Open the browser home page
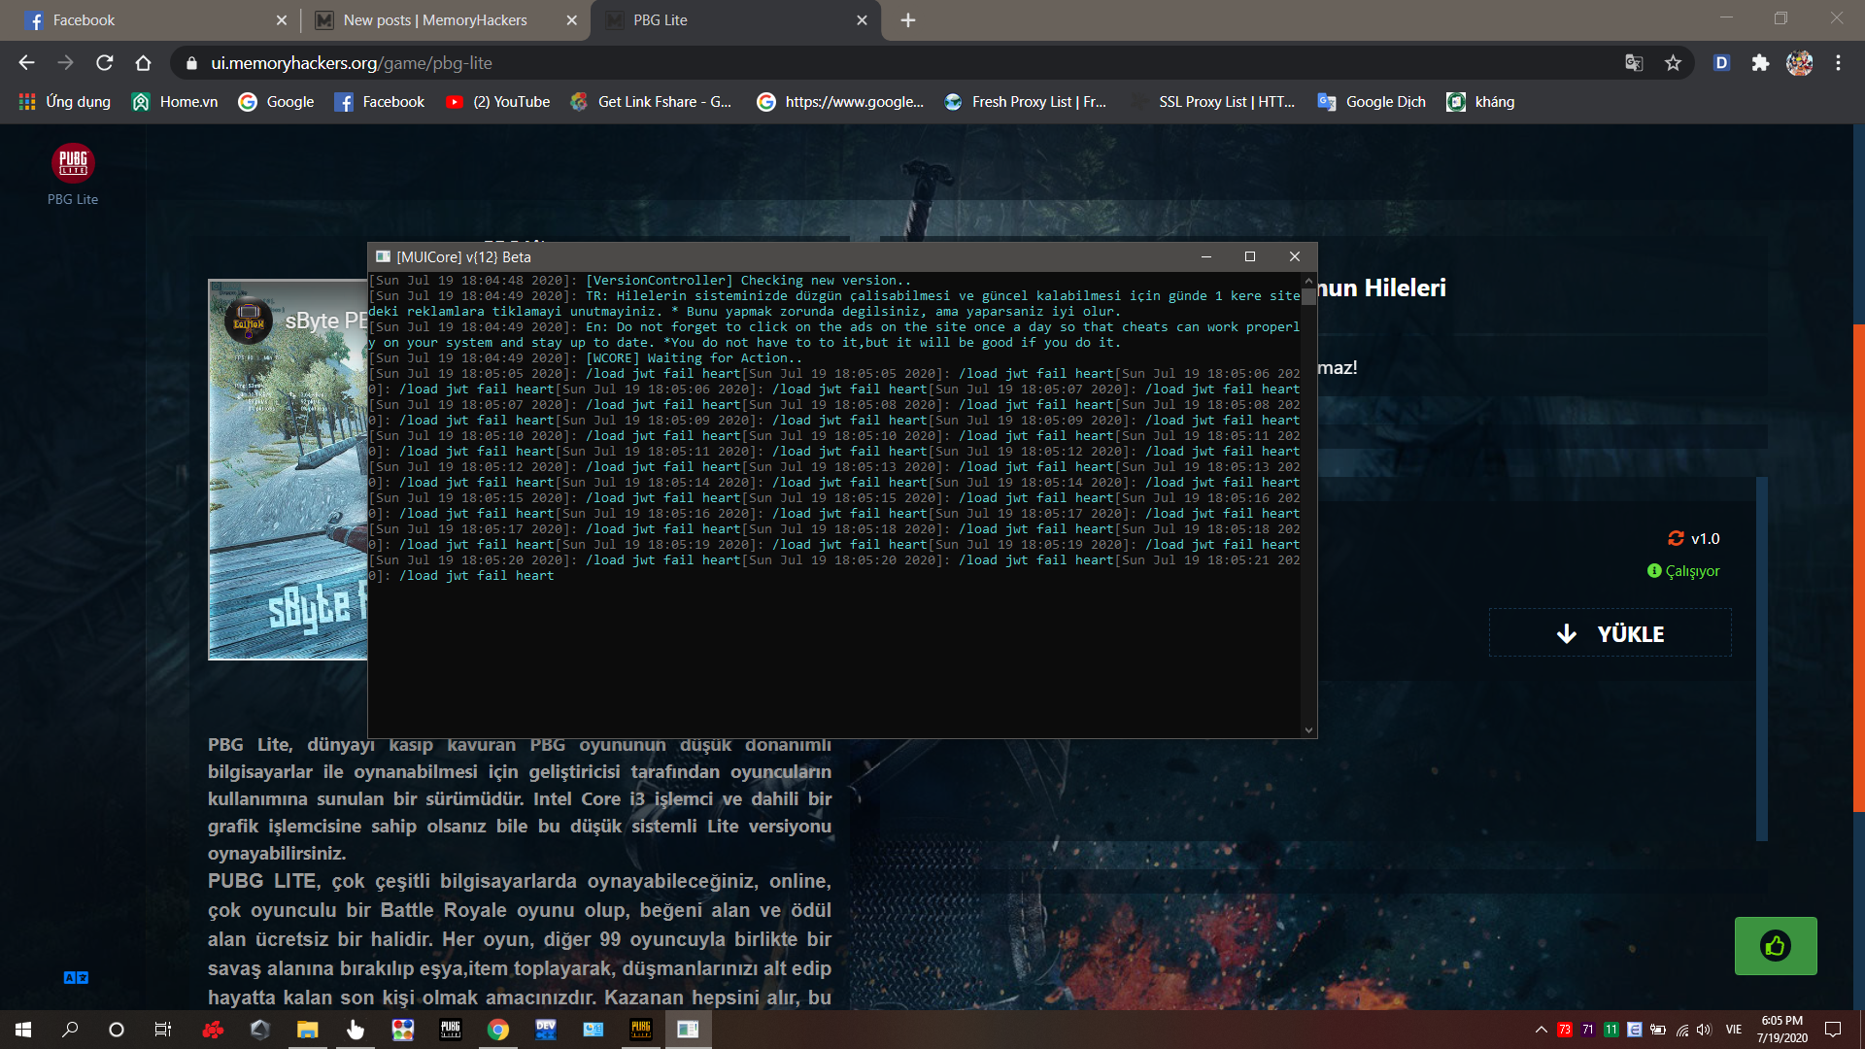Viewport: 1865px width, 1049px height. coord(143,63)
